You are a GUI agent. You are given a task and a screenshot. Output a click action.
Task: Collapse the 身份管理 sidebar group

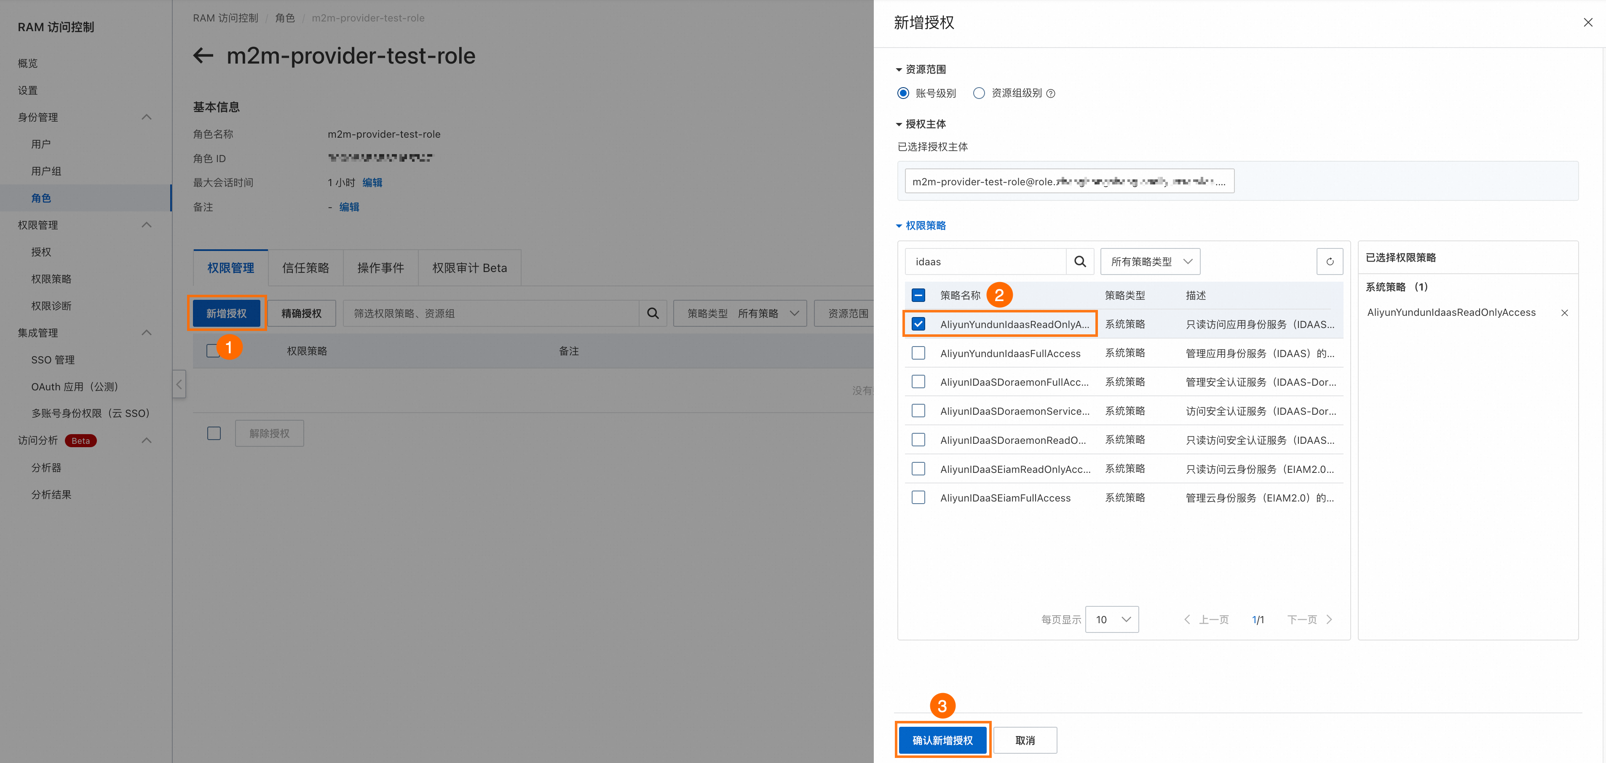pyautogui.click(x=147, y=117)
